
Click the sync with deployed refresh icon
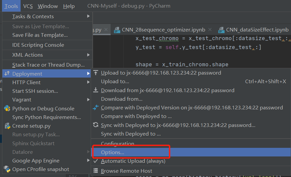point(96,125)
